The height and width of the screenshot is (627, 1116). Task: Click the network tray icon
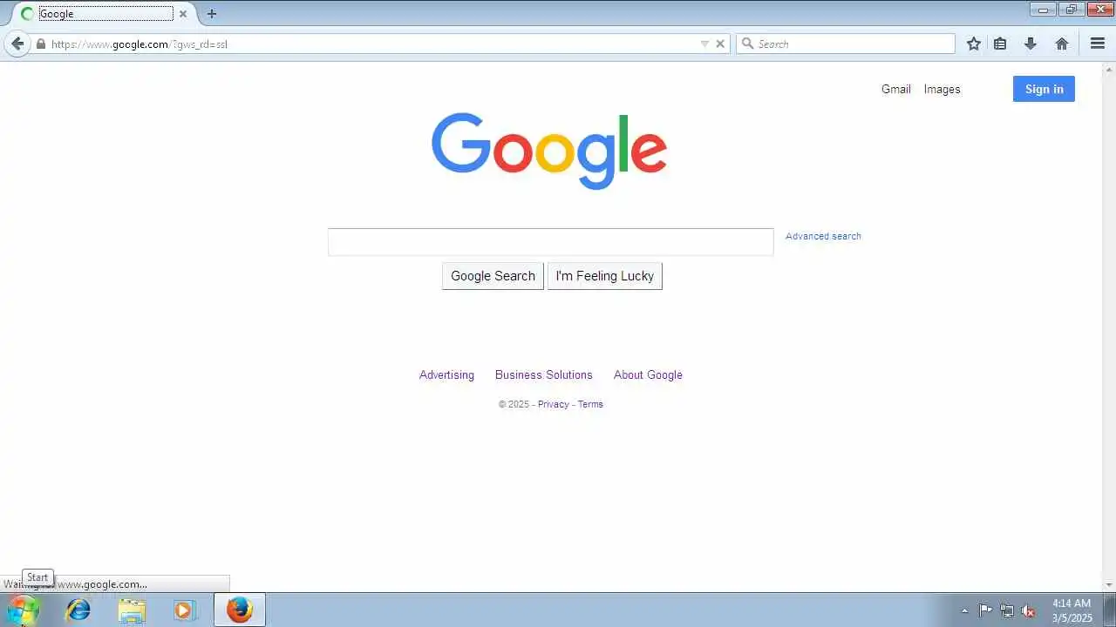tap(1007, 610)
